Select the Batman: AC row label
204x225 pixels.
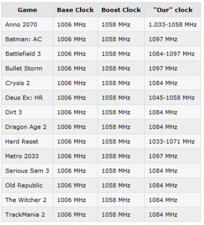[24, 39]
